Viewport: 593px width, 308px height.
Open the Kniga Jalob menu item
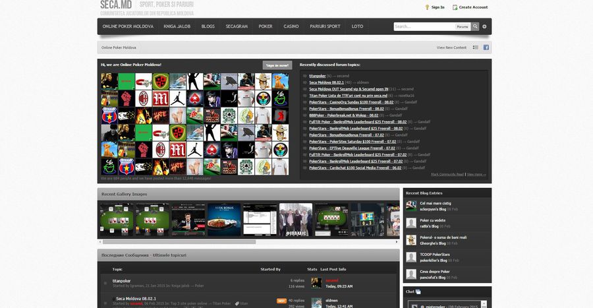177,26
